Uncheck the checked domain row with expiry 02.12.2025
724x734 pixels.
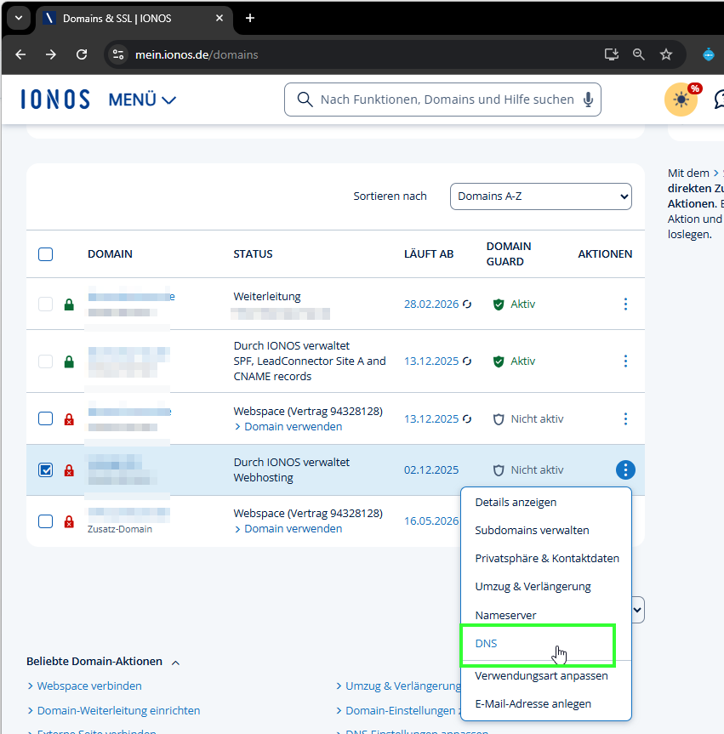click(x=46, y=469)
